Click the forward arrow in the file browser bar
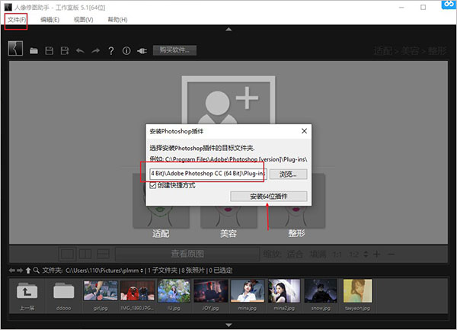The image size is (457, 330). 20,271
